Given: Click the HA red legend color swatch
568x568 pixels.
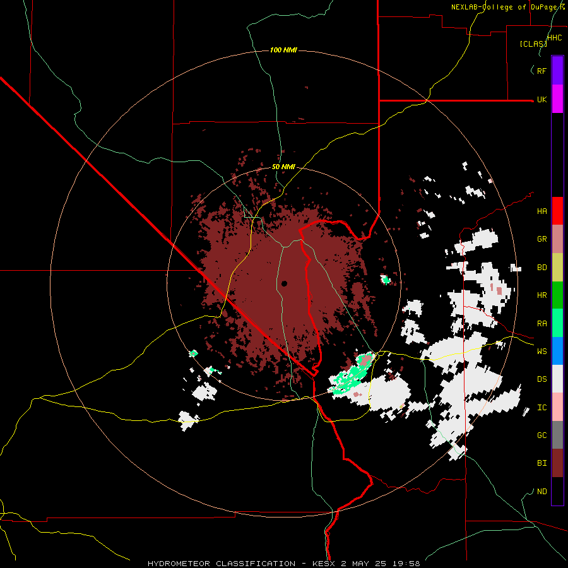Looking at the screenshot, I should click(x=557, y=211).
